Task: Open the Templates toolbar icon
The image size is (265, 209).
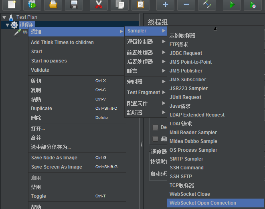Action: [x=32, y=4]
